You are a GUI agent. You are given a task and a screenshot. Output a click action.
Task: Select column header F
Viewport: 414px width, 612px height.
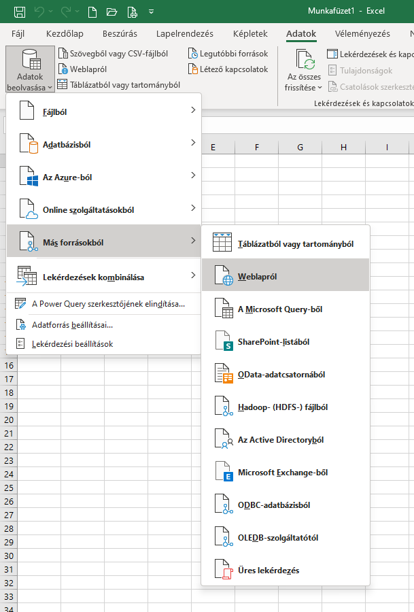pyautogui.click(x=257, y=147)
